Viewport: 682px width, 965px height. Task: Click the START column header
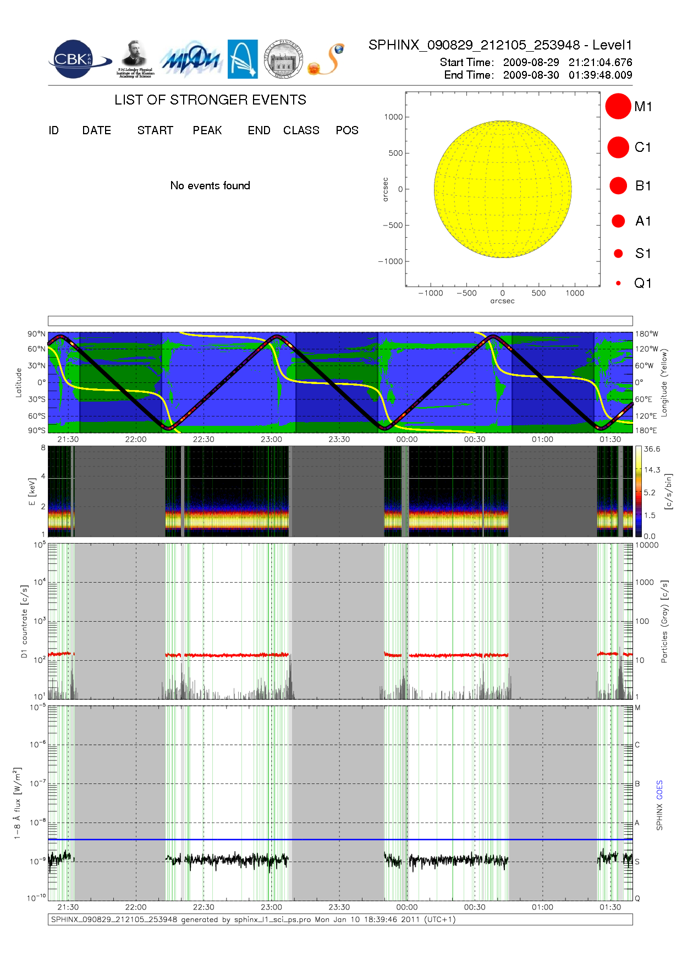click(155, 130)
